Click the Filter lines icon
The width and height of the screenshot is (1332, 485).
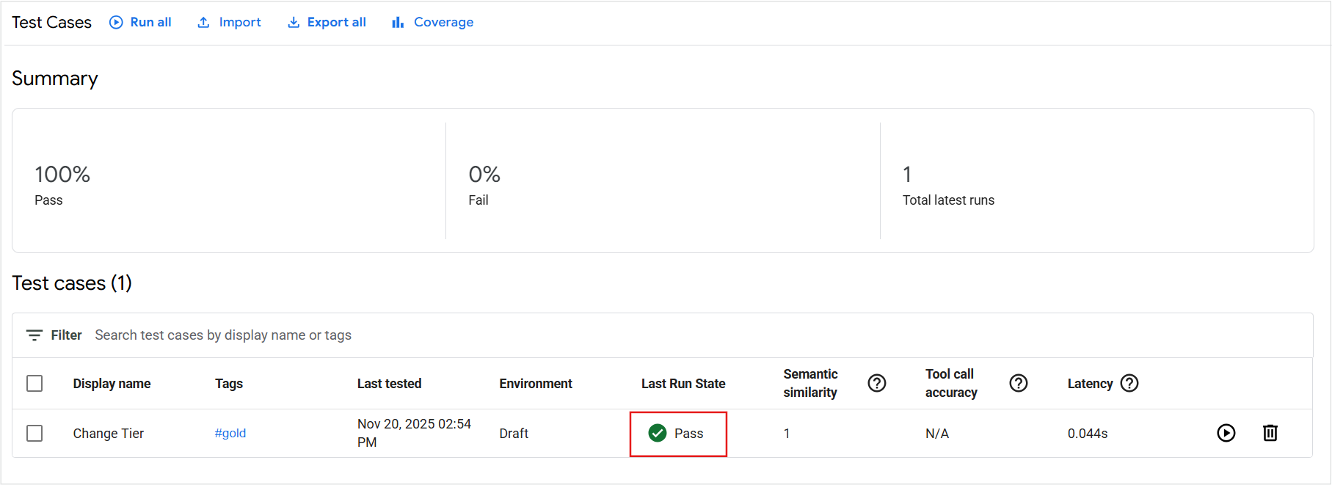pyautogui.click(x=34, y=335)
